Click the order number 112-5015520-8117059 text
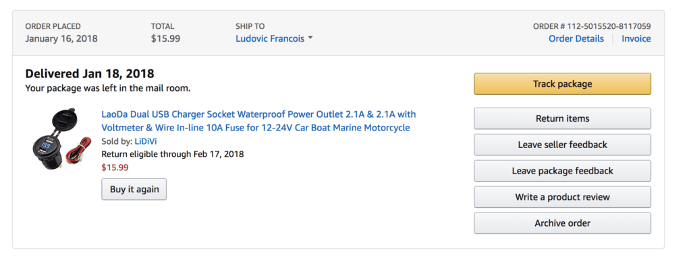Image resolution: width=691 pixels, height=261 pixels. pyautogui.click(x=609, y=26)
